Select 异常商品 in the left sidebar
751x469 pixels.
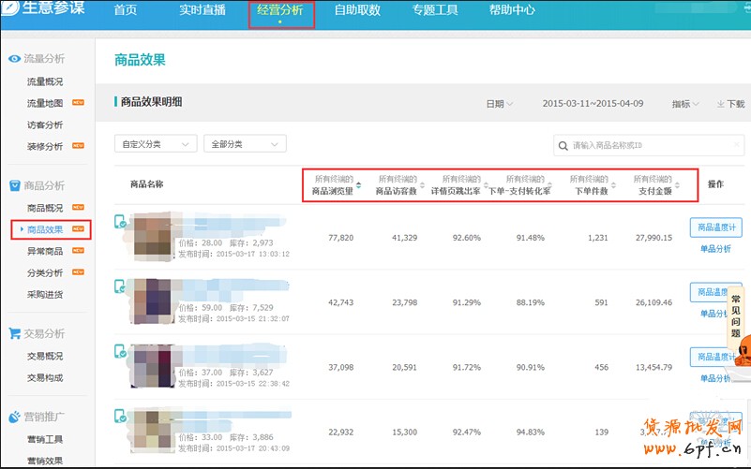pos(45,251)
